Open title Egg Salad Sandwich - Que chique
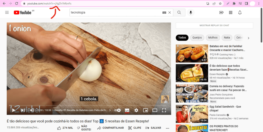 tap(225, 109)
